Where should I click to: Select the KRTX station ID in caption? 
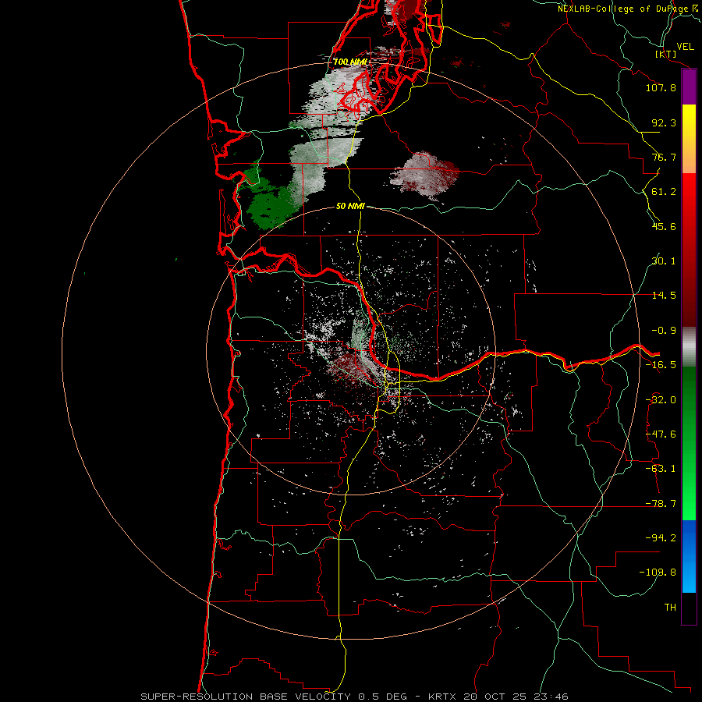442,697
